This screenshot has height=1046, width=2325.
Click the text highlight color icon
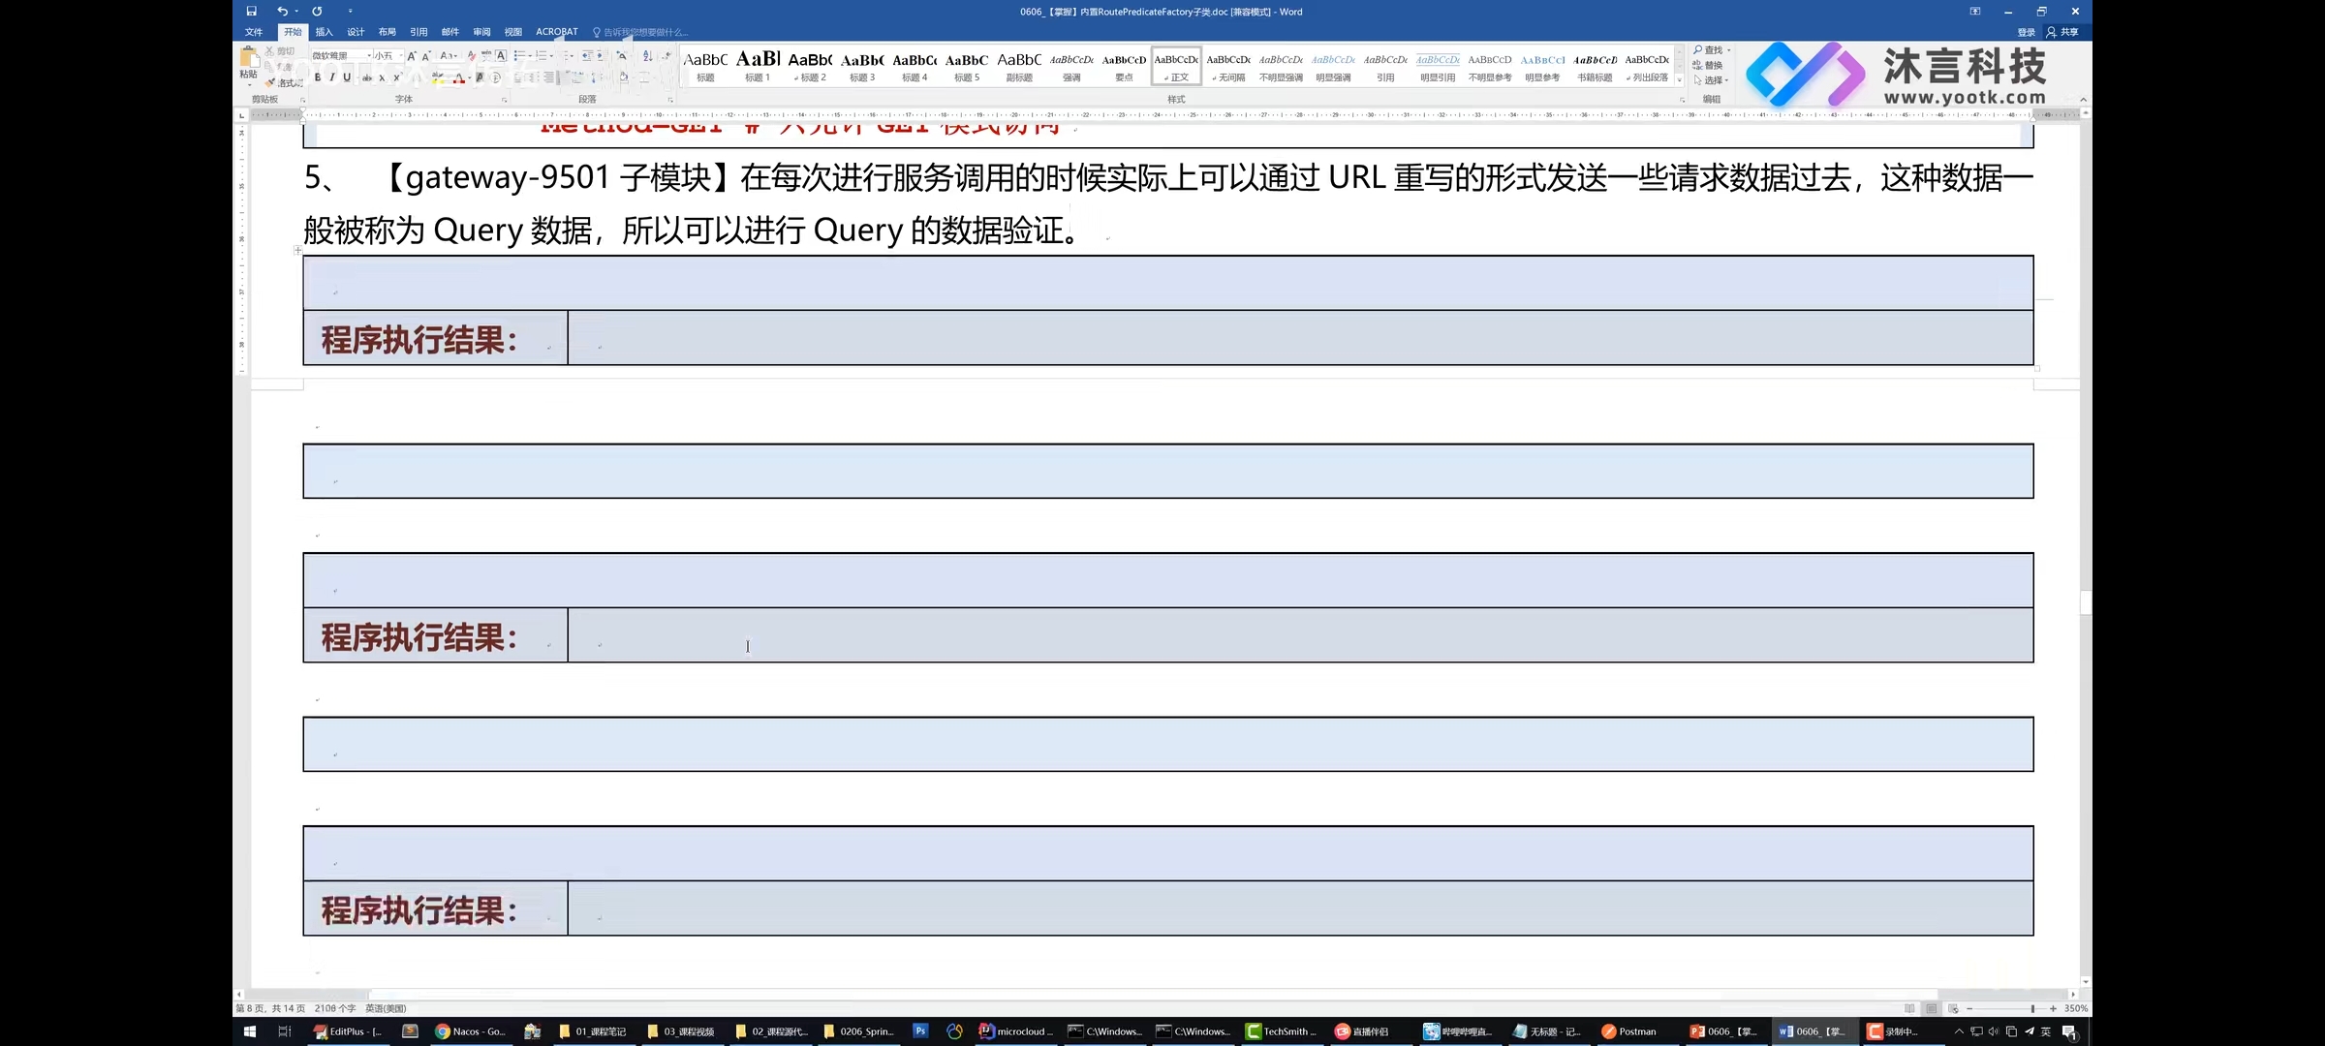tap(438, 77)
